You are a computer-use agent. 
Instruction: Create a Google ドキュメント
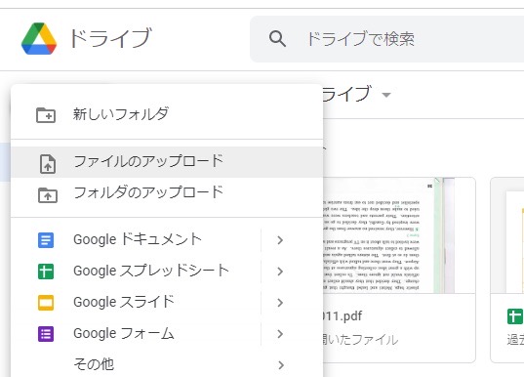tap(138, 239)
